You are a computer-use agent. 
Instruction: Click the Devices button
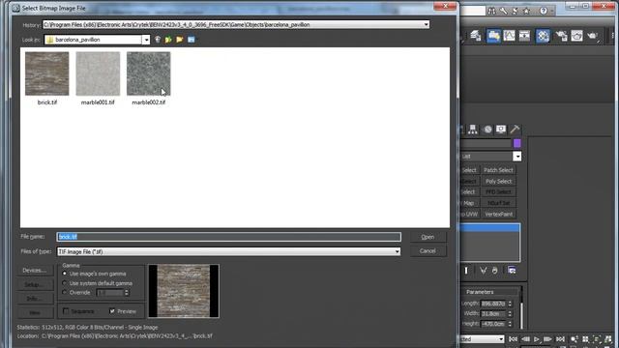pyautogui.click(x=35, y=271)
